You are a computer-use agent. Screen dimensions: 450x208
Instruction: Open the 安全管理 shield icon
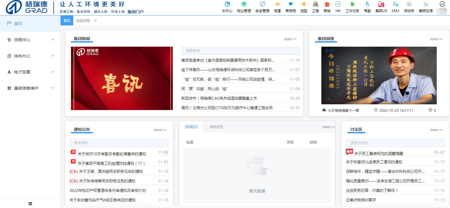point(262,5)
